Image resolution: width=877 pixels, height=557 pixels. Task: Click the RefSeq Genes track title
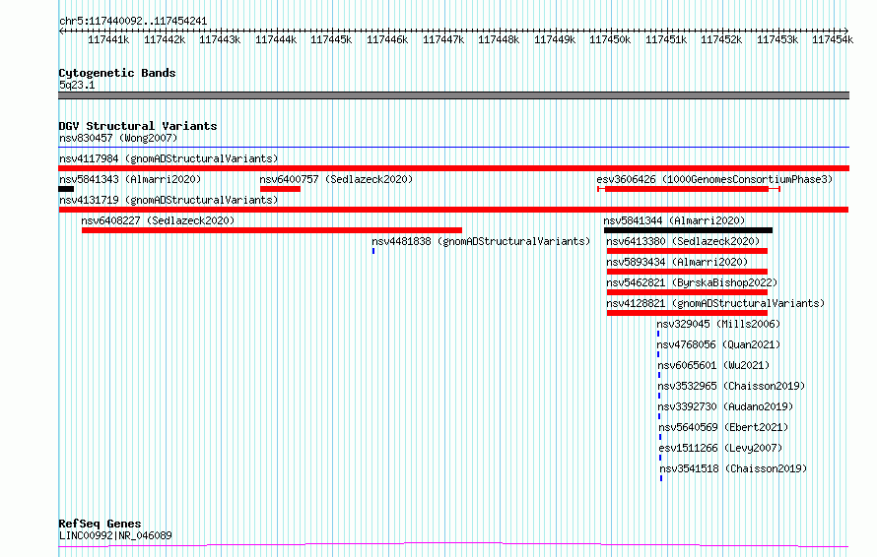[101, 524]
